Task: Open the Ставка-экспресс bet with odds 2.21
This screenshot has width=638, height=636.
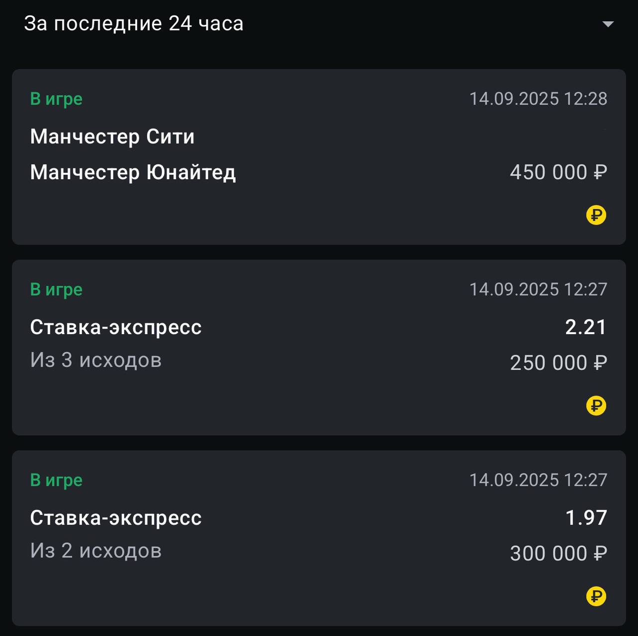Action: 116,327
